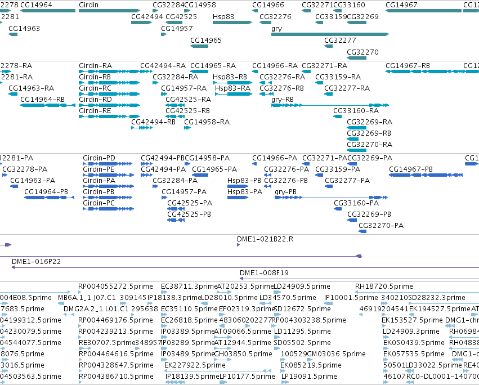This screenshot has width=479, height=385.
Task: Click EST GM03036.5prime label
Action: [336, 354]
